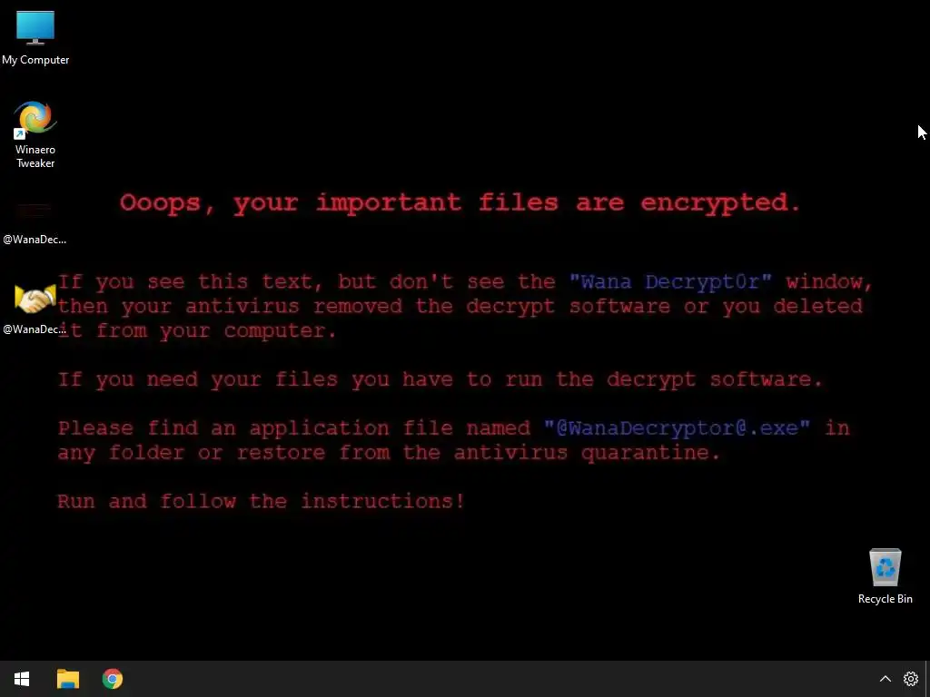Viewport: 930px width, 697px height.
Task: Click the blue "Wana Decrypt0r" wallpaper text
Action: (670, 281)
